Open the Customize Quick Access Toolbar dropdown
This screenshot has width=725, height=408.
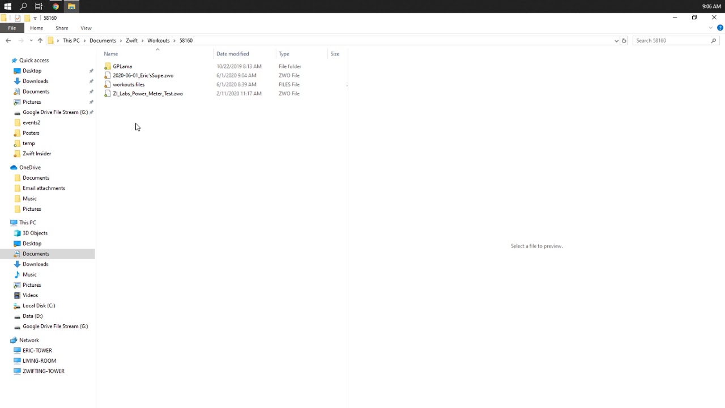coord(35,18)
